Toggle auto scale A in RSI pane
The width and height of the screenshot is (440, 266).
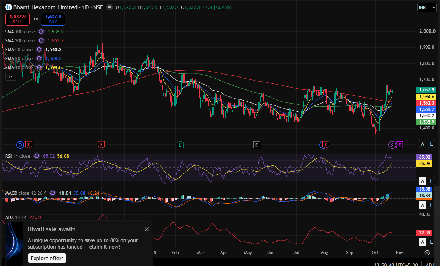click(x=423, y=181)
